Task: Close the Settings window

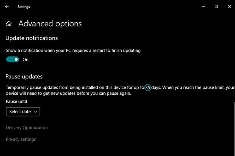Action: (229, 6)
